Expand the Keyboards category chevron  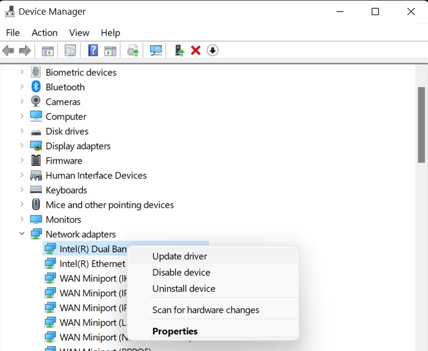pyautogui.click(x=22, y=190)
